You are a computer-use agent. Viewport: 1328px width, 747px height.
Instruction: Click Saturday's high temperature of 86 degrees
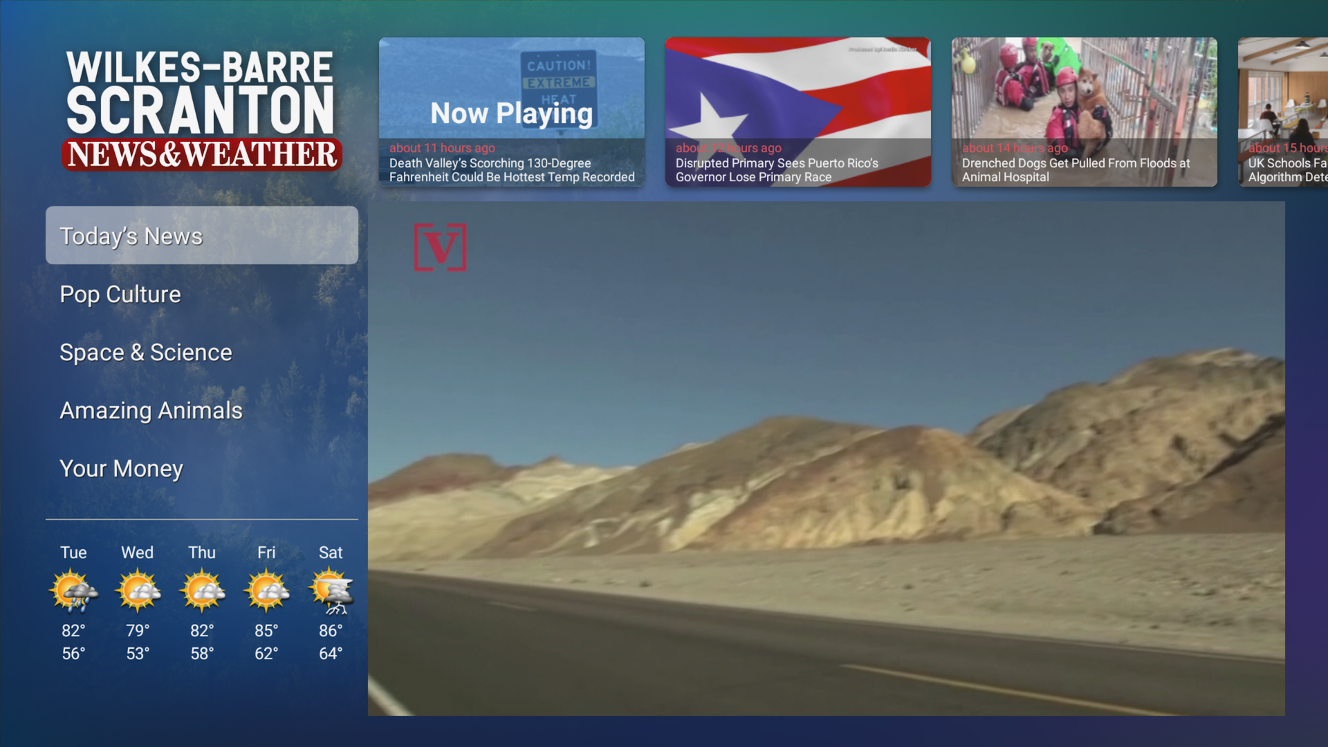pos(331,630)
